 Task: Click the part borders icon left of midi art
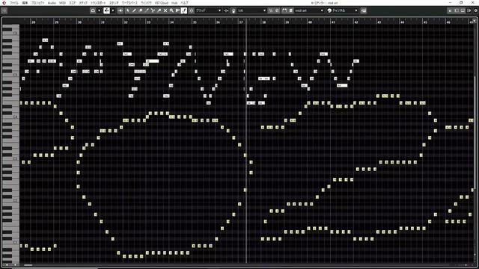(x=284, y=10)
